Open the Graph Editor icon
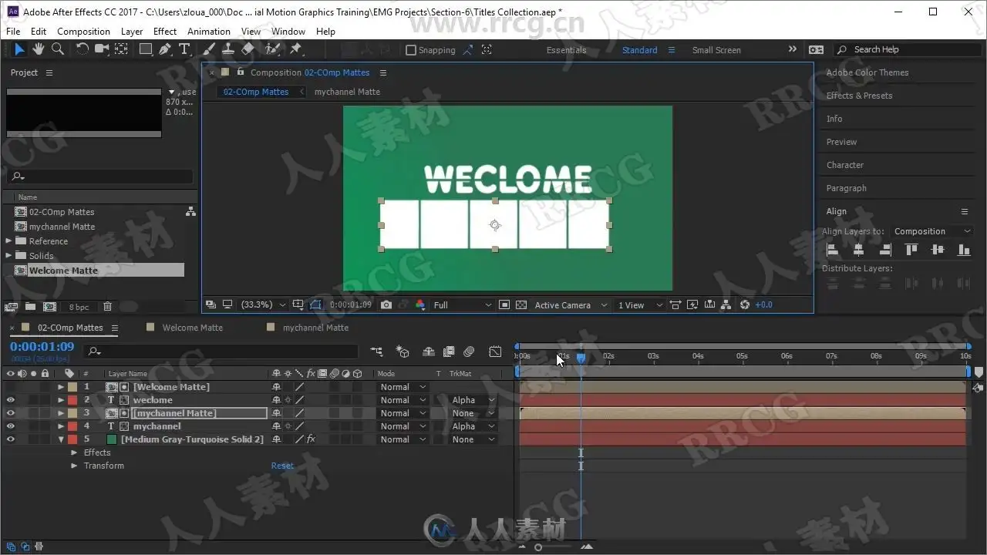The width and height of the screenshot is (987, 555). click(495, 351)
